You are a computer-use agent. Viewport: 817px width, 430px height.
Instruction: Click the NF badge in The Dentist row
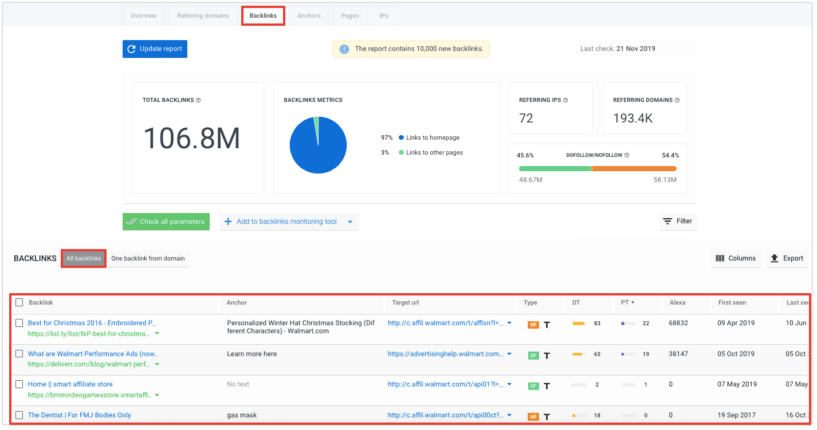(x=533, y=417)
